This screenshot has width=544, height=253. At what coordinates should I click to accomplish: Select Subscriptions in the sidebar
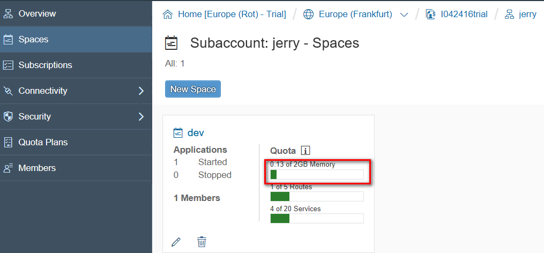[45, 65]
